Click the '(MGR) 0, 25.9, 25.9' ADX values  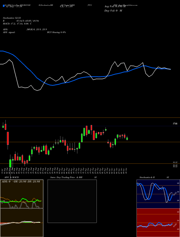[37, 29]
